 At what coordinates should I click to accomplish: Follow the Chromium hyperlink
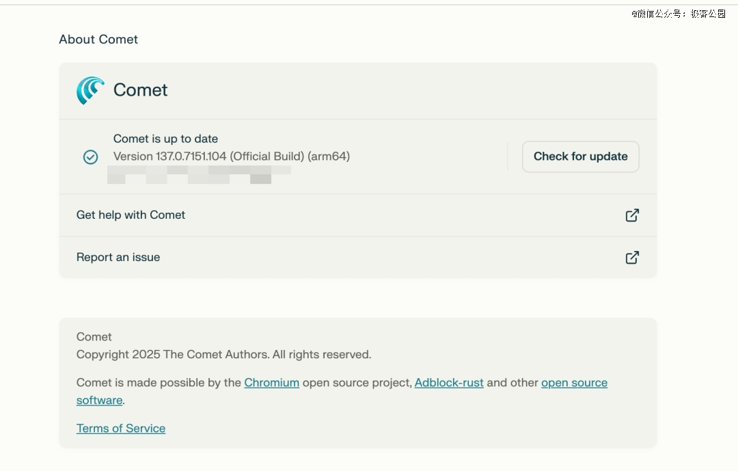(271, 383)
